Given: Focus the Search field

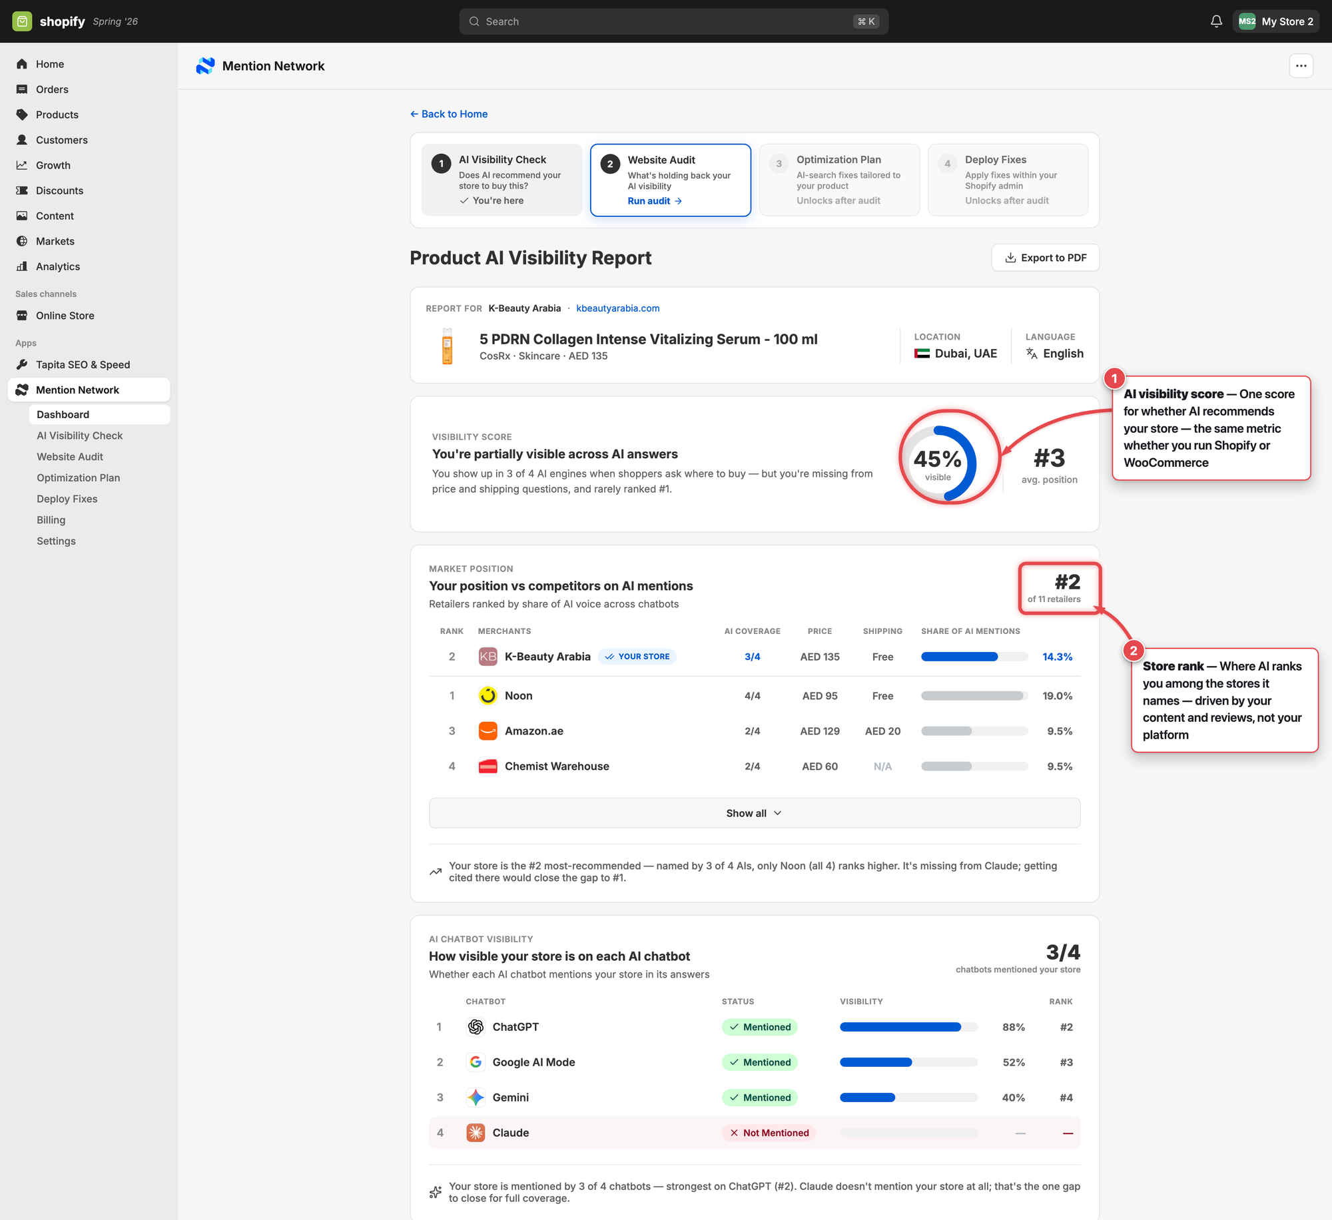Looking at the screenshot, I should pos(673,21).
